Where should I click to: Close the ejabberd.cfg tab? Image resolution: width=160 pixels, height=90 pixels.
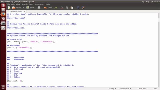point(24,11)
